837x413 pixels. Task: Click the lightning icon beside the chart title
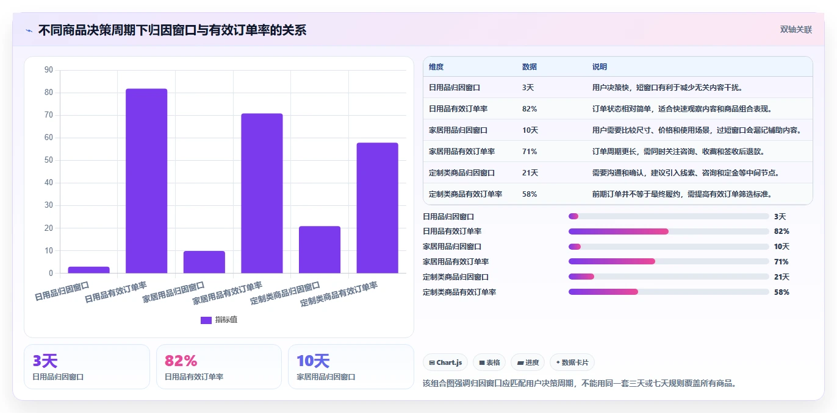tap(29, 30)
